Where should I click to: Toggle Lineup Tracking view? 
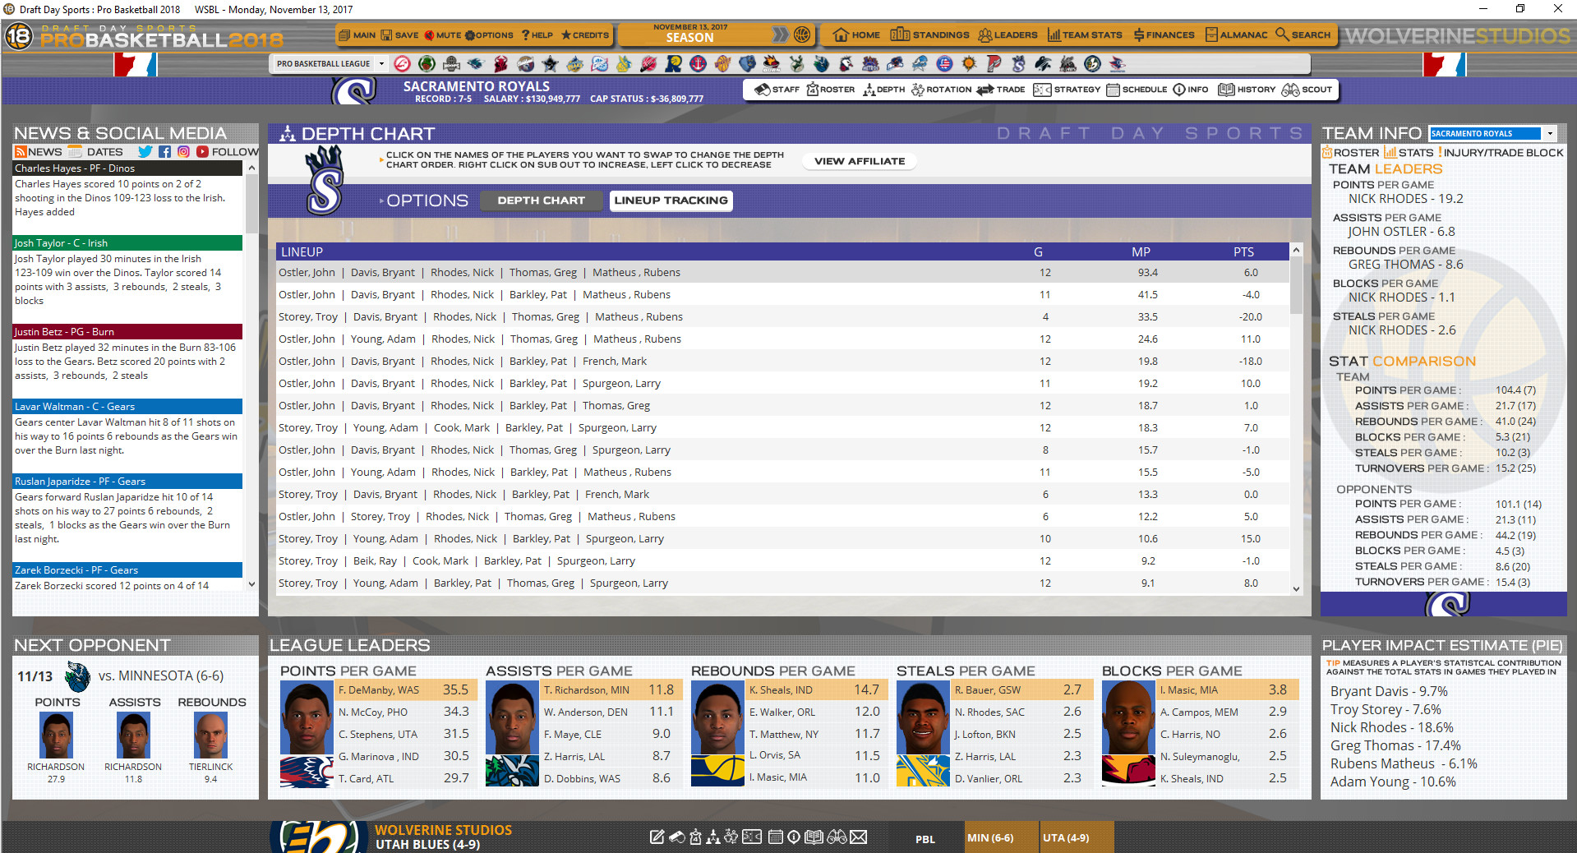tap(671, 200)
